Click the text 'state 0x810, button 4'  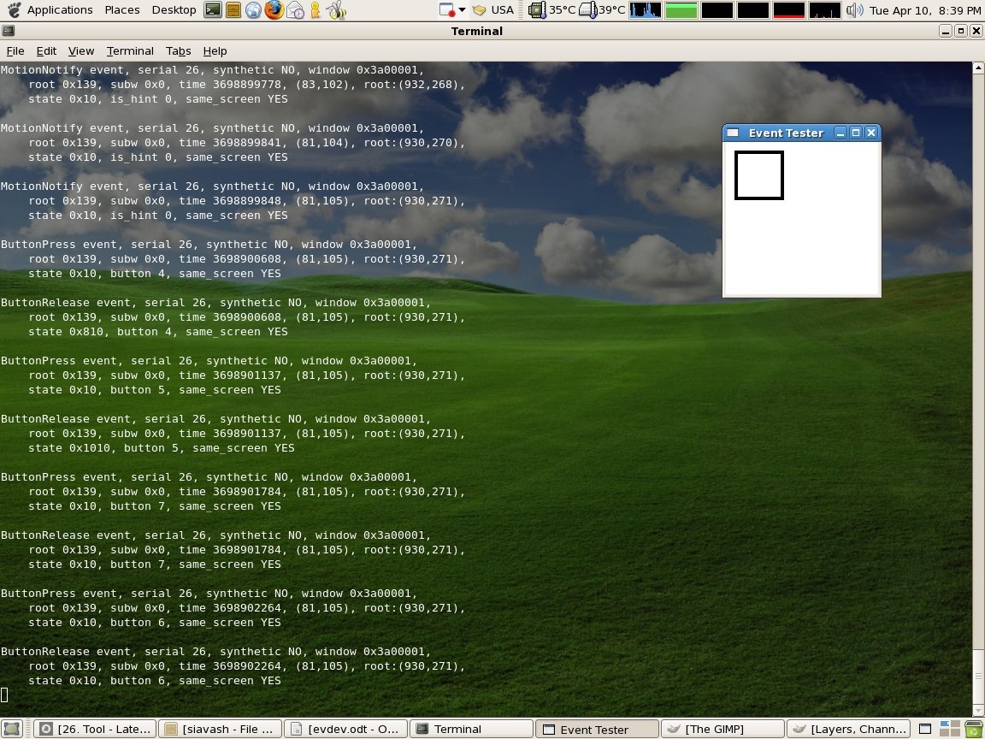pos(100,332)
